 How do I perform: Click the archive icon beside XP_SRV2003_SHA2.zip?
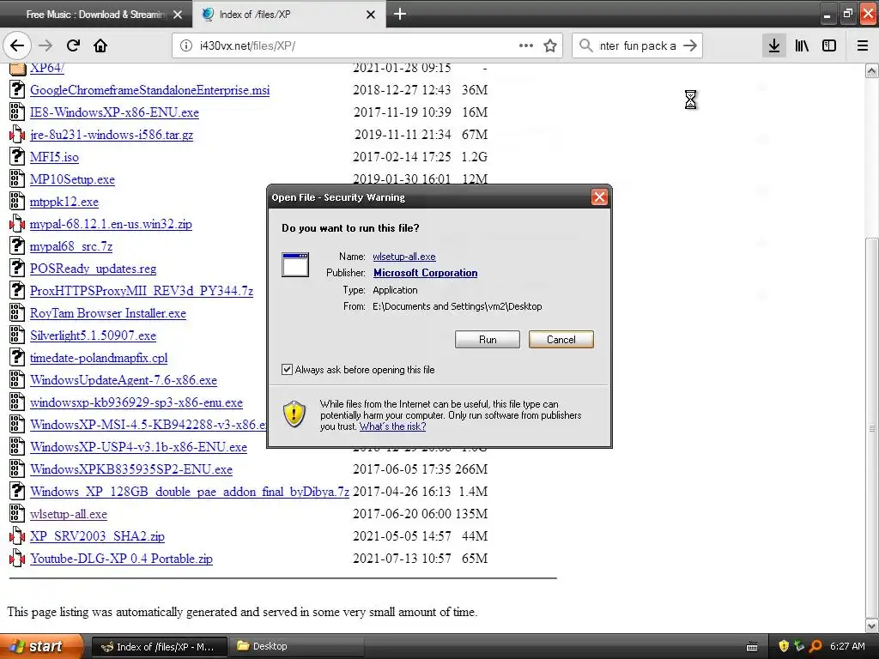point(17,535)
